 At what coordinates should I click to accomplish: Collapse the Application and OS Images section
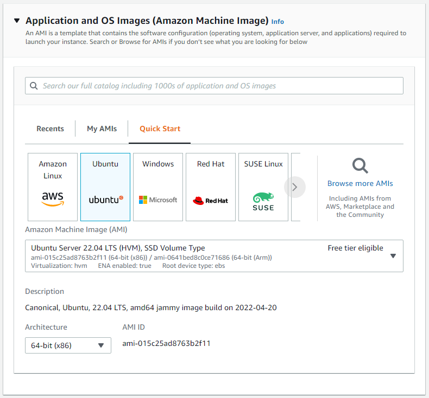[17, 21]
